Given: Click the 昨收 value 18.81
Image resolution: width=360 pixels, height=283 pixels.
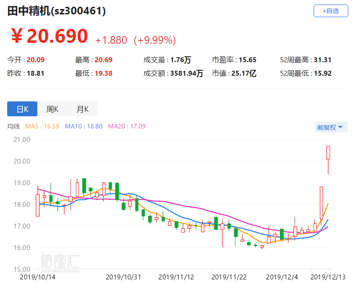Looking at the screenshot, I should [x=36, y=73].
